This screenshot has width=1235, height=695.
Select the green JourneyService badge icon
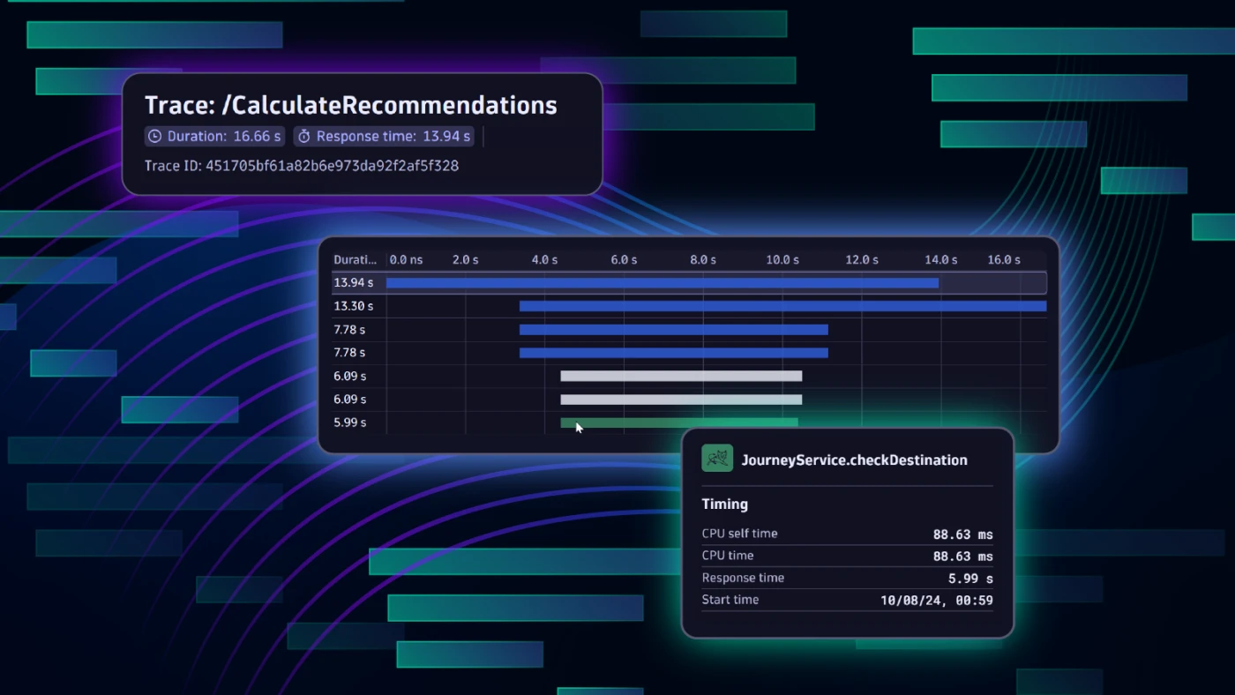716,458
